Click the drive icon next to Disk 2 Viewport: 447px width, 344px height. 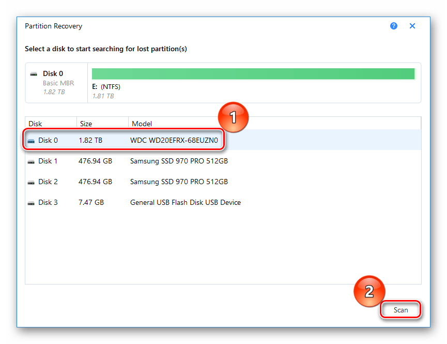coord(32,182)
